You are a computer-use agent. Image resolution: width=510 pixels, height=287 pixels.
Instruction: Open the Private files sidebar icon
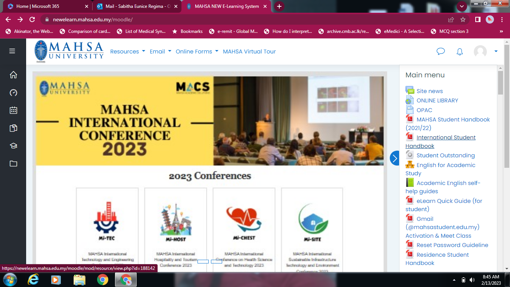13,128
